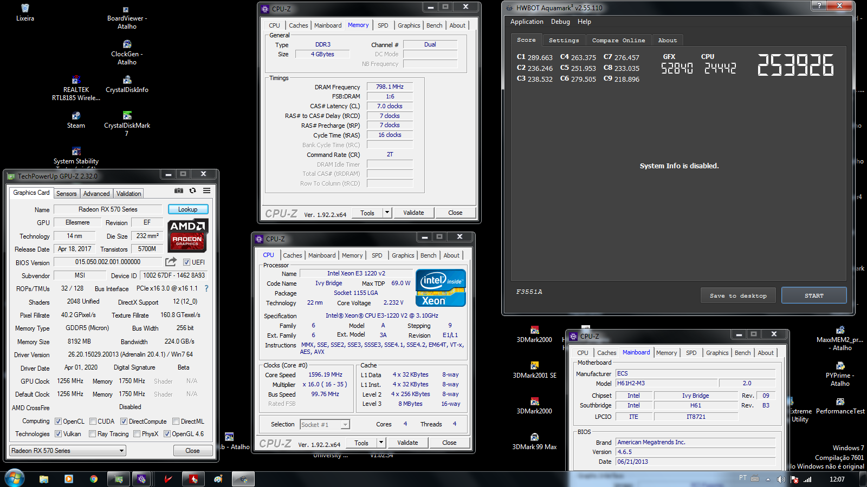This screenshot has width=867, height=487.
Task: Open Help menu in HWBOT Aquamark
Action: coord(584,22)
